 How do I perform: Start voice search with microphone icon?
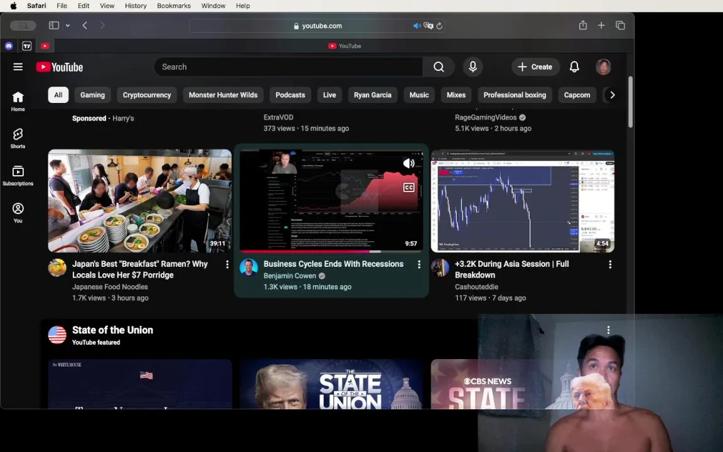(473, 67)
